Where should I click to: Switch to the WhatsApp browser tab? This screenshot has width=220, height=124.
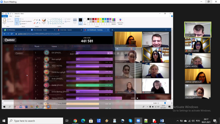point(16,30)
